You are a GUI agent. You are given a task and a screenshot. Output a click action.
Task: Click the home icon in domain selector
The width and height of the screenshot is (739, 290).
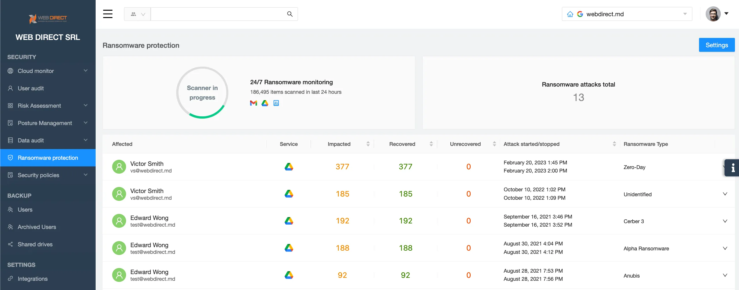pyautogui.click(x=570, y=14)
